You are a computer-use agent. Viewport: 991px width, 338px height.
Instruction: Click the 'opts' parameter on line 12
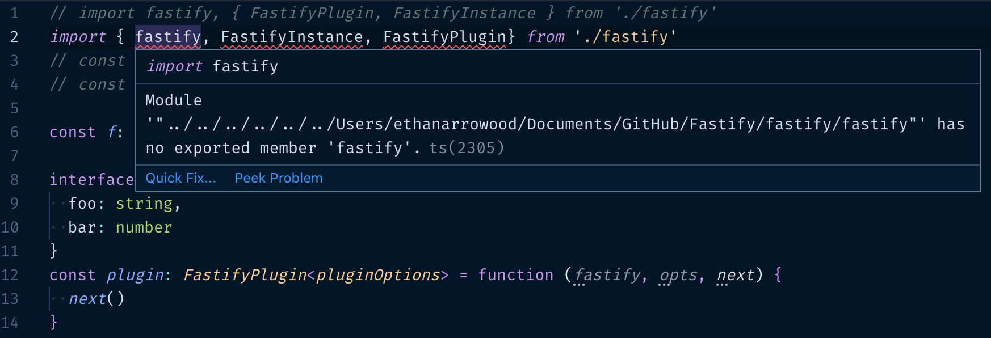[x=678, y=275]
